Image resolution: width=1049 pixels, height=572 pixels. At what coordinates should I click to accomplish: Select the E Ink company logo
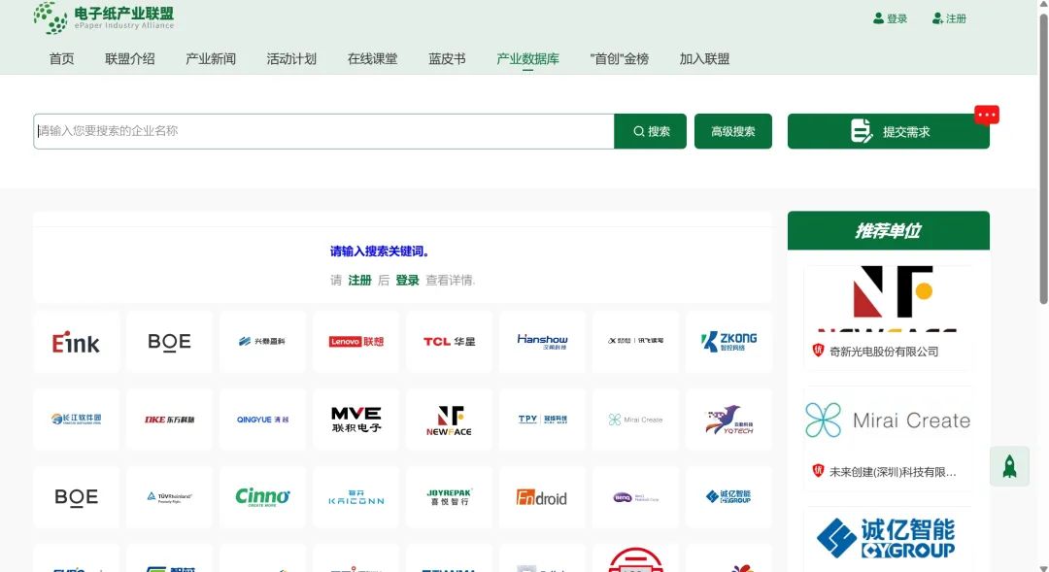pos(76,341)
